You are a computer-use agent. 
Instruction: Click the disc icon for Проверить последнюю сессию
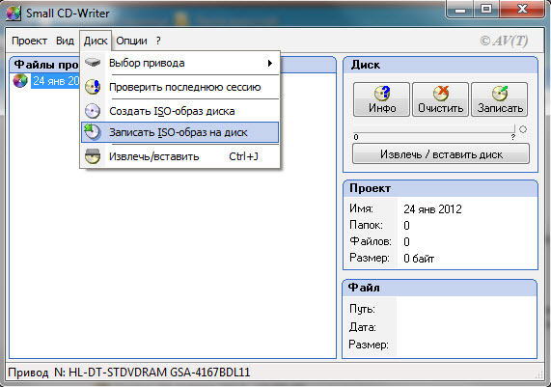[93, 87]
